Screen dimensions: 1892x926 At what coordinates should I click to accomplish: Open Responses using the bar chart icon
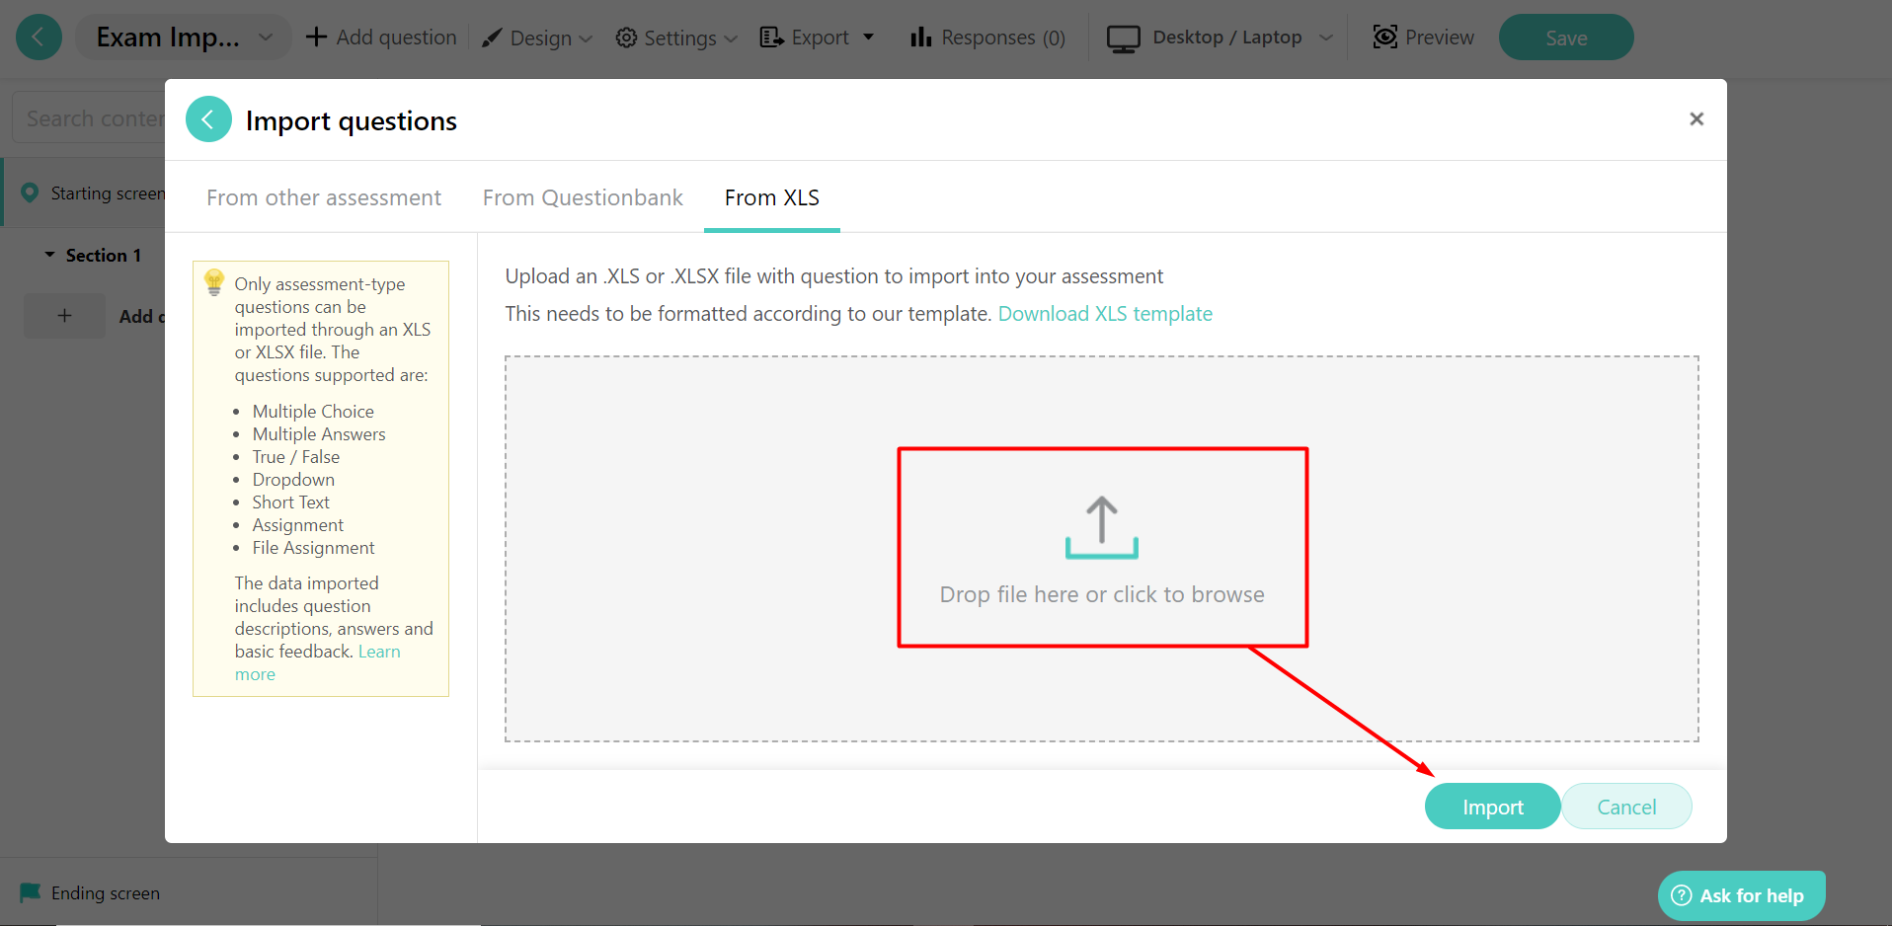coord(920,37)
